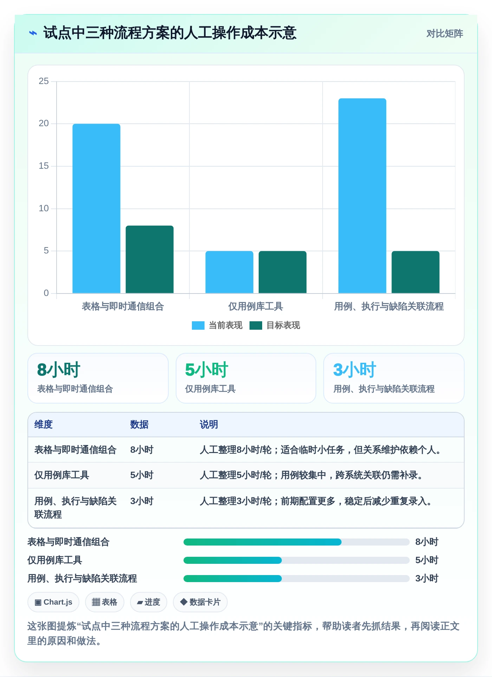Screen dimensions: 492x677
Task: Click the caption paragraph starting 这张图提炼
Action: [x=244, y=633]
